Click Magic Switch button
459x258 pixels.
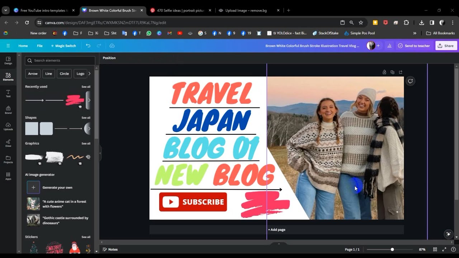point(63,46)
